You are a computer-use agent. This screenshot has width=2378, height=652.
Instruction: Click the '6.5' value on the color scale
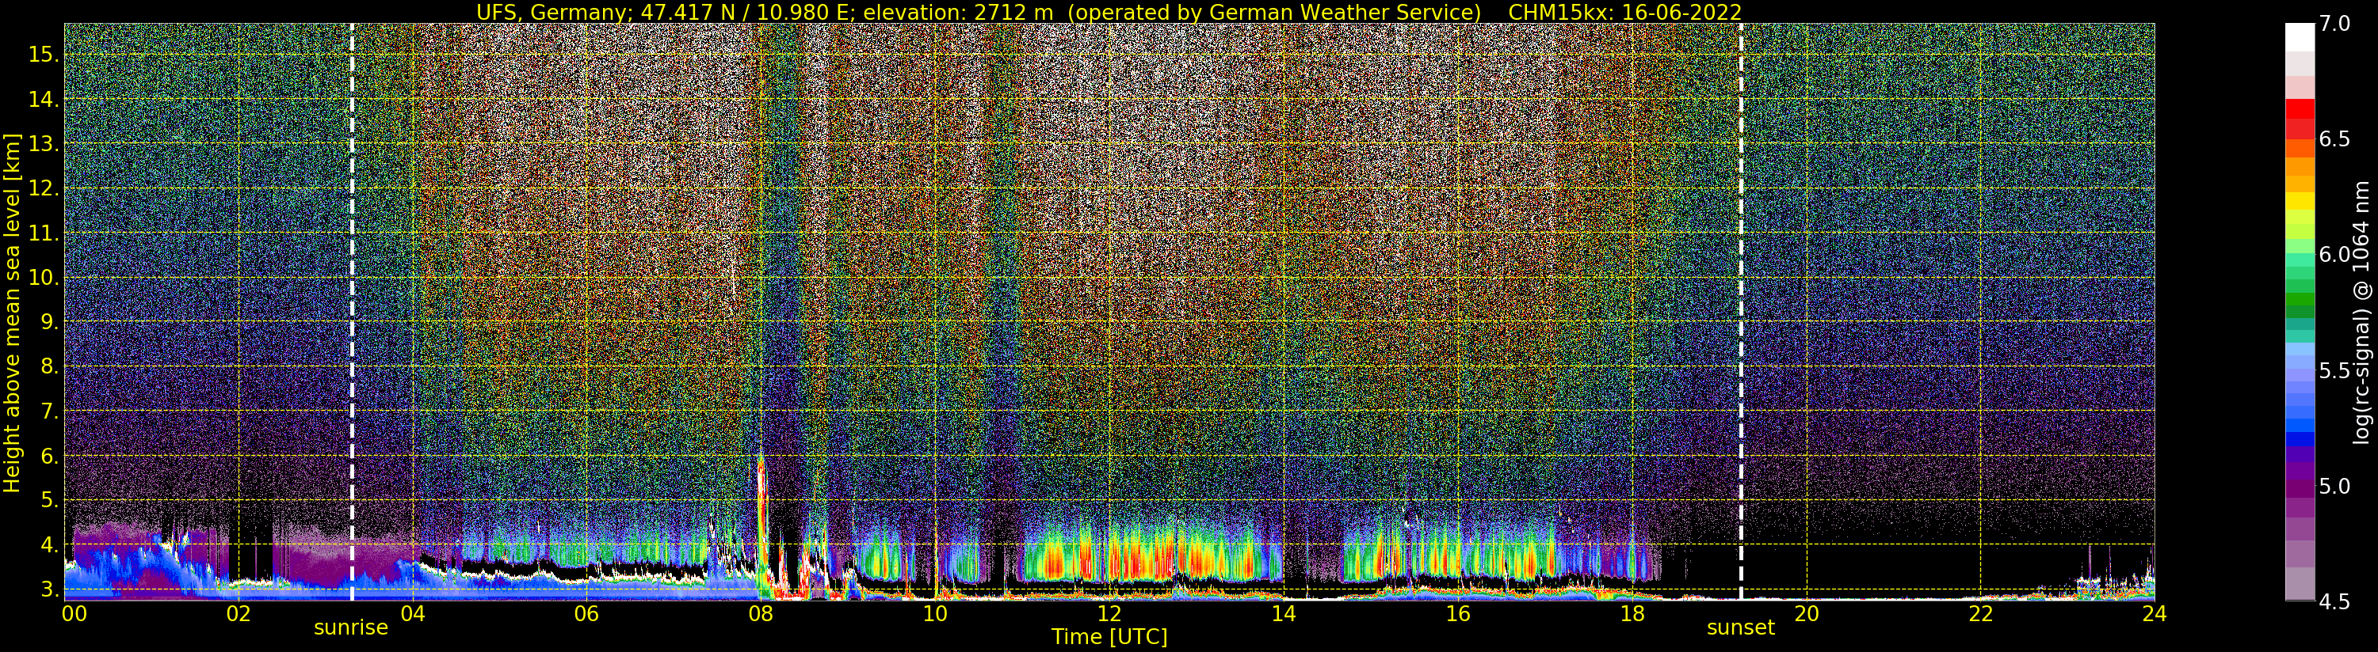tap(2334, 139)
